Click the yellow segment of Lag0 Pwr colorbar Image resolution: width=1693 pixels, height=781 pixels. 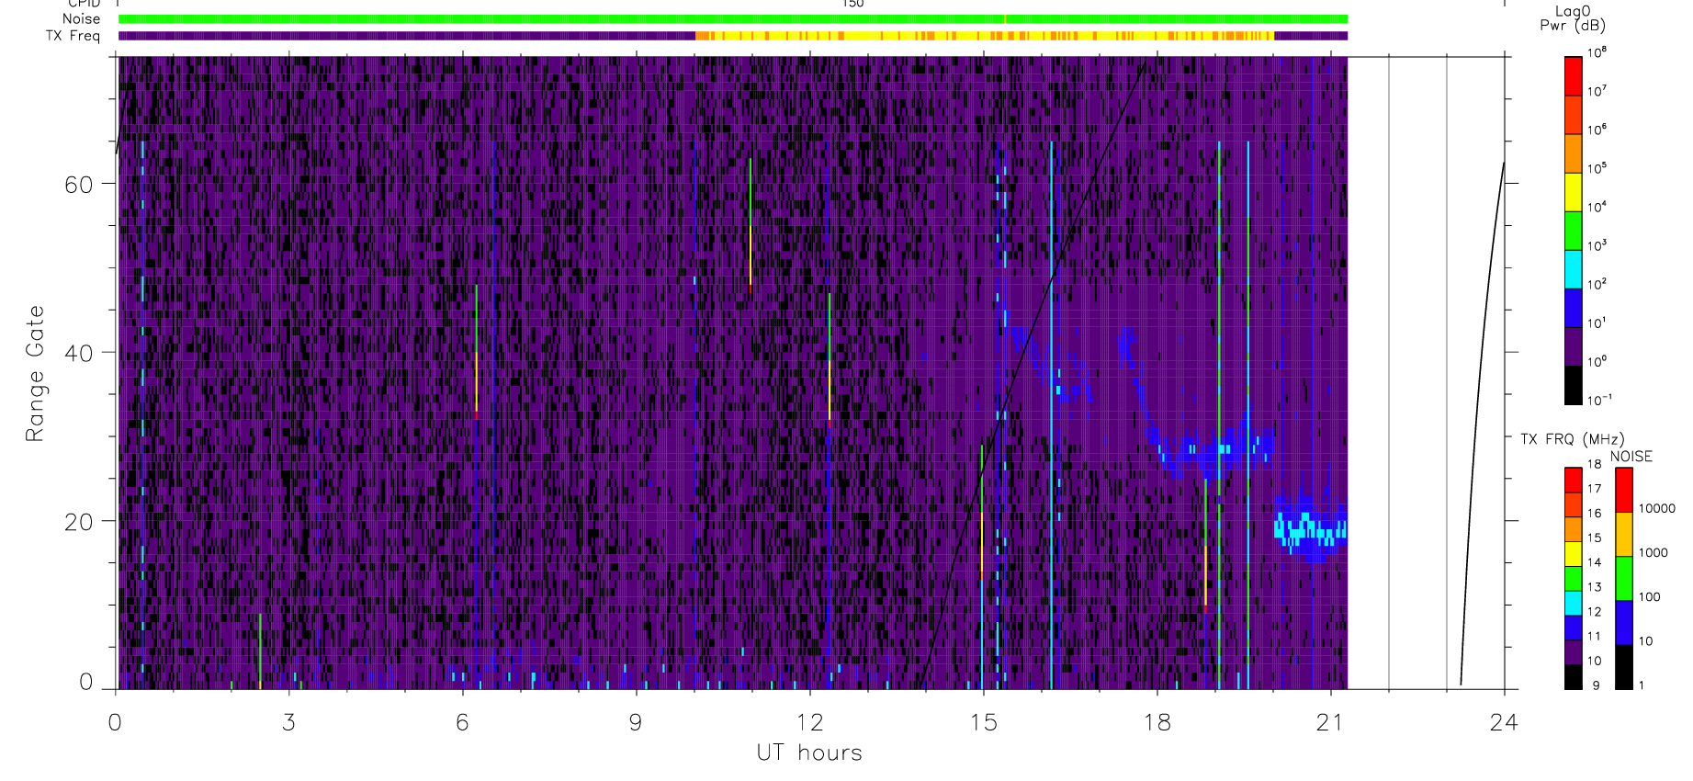click(1573, 192)
